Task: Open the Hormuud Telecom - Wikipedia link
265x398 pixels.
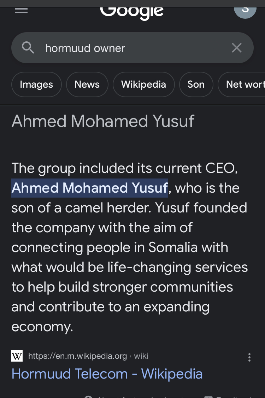Action: [x=107, y=374]
